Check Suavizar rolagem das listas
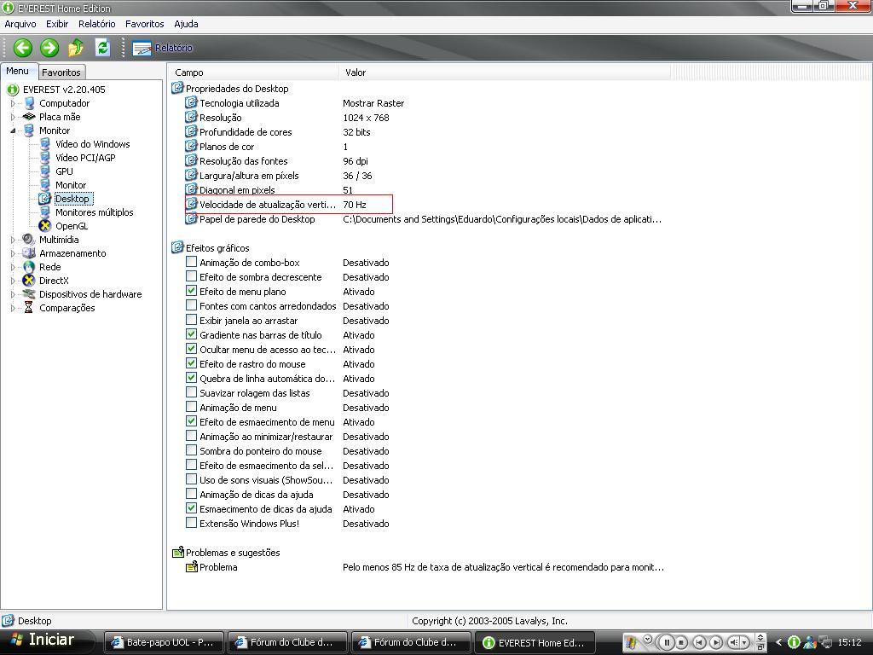 pyautogui.click(x=191, y=392)
